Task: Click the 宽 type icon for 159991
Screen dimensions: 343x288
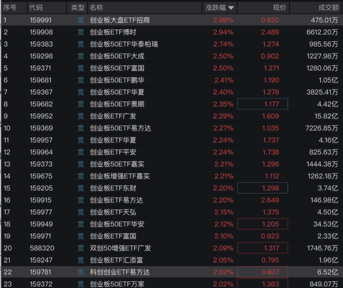Action: point(81,21)
